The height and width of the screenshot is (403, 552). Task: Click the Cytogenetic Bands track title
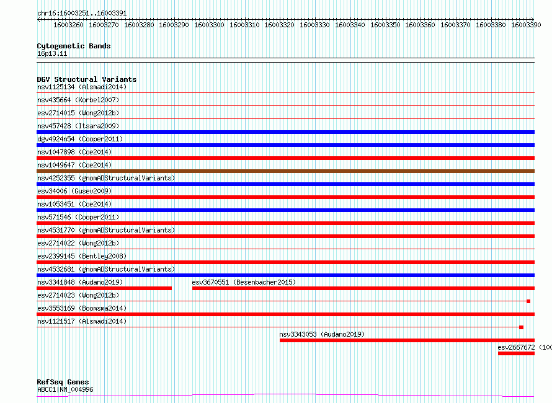click(x=74, y=46)
